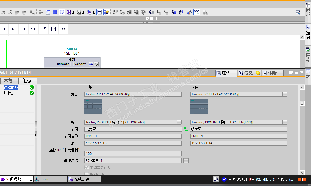The width and height of the screenshot is (311, 186).
Task: Open the tuoliu editor taskbar button
Action: [x=50, y=179]
